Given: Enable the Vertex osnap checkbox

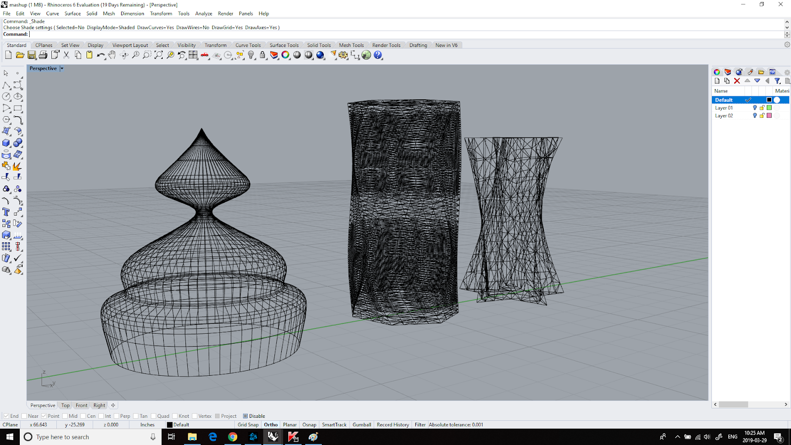Looking at the screenshot, I should coord(195,416).
